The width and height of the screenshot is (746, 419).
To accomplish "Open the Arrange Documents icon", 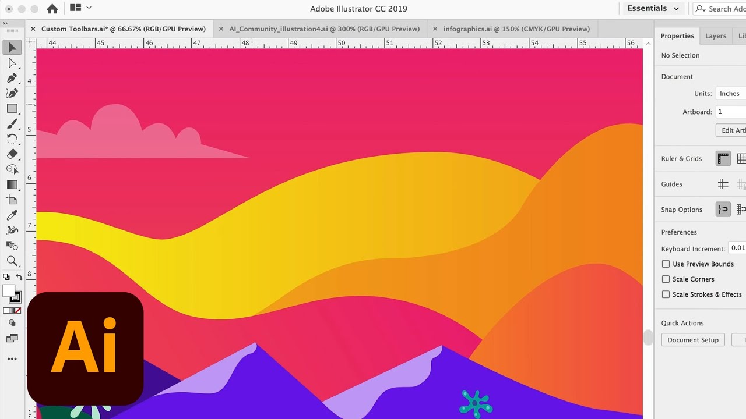I will point(75,8).
